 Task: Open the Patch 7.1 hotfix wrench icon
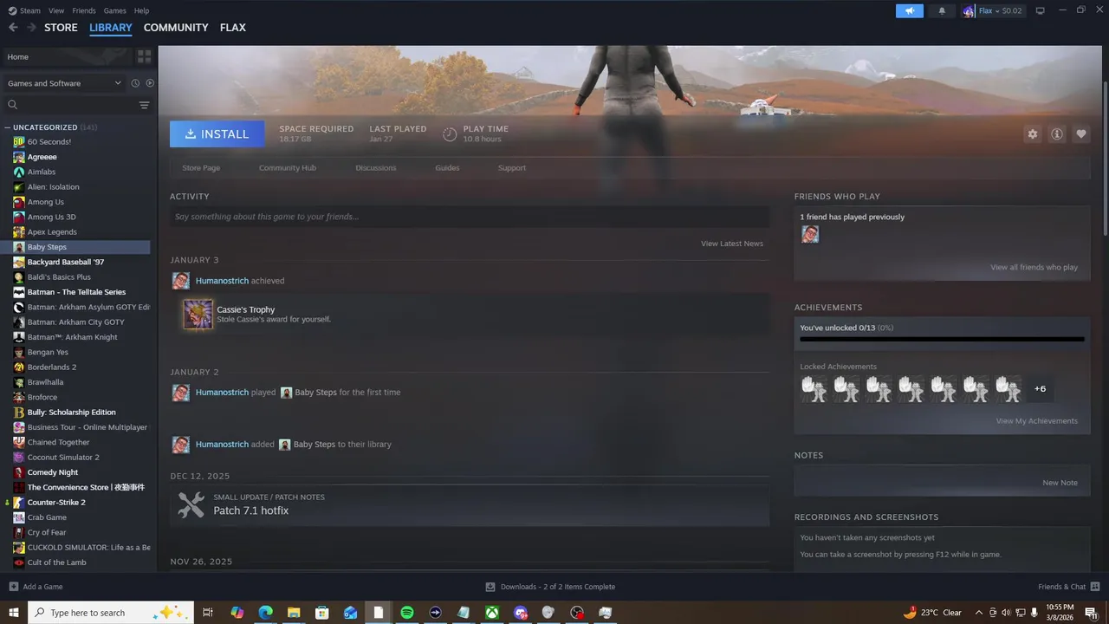click(191, 504)
